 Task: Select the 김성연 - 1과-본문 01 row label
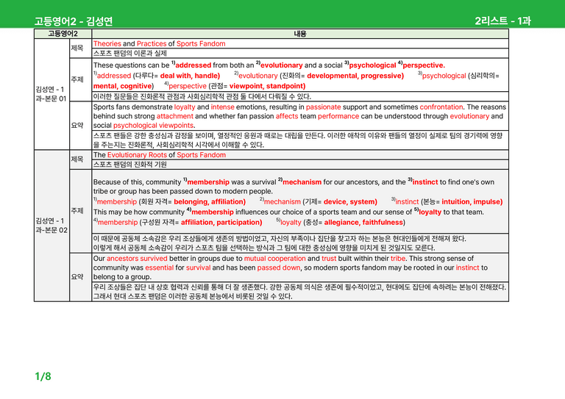[x=51, y=94]
